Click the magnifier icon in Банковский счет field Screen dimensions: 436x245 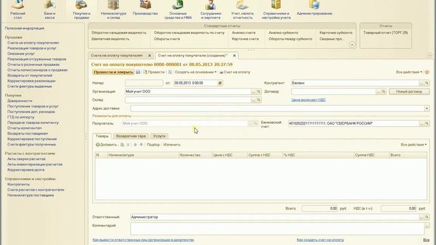tap(427, 123)
